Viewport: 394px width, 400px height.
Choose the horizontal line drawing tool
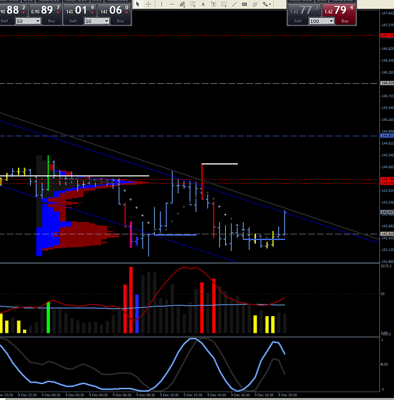pyautogui.click(x=172, y=4)
